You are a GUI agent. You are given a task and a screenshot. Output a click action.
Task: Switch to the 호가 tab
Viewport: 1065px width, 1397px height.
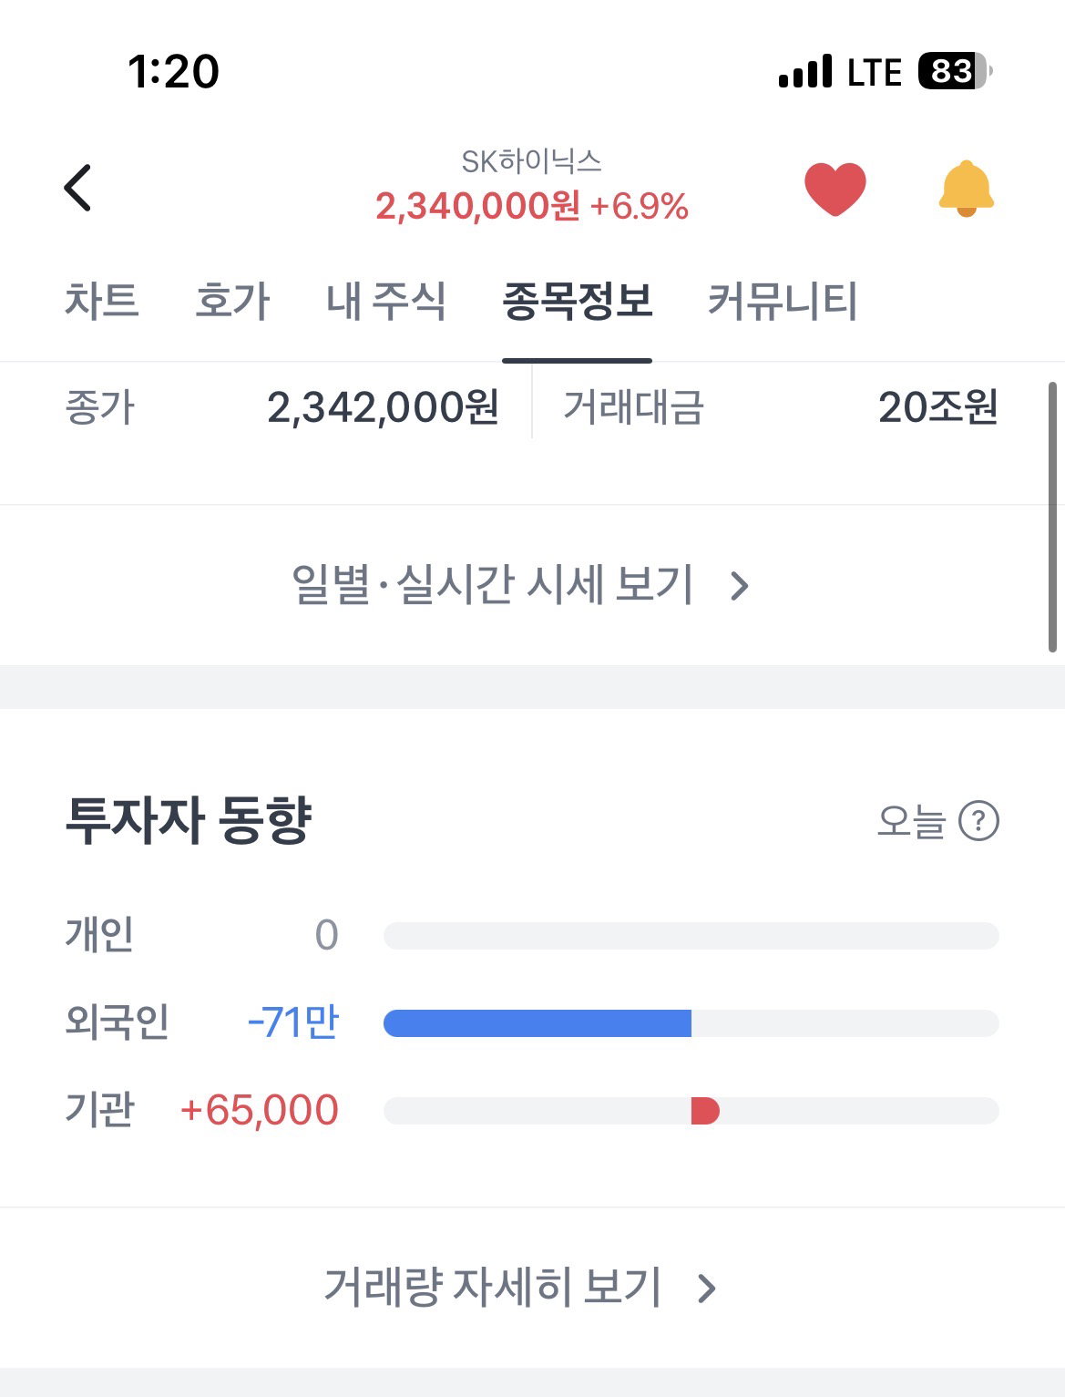click(232, 301)
